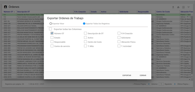Enable the Activo checkbox
The image size is (195, 92).
pos(85,38)
